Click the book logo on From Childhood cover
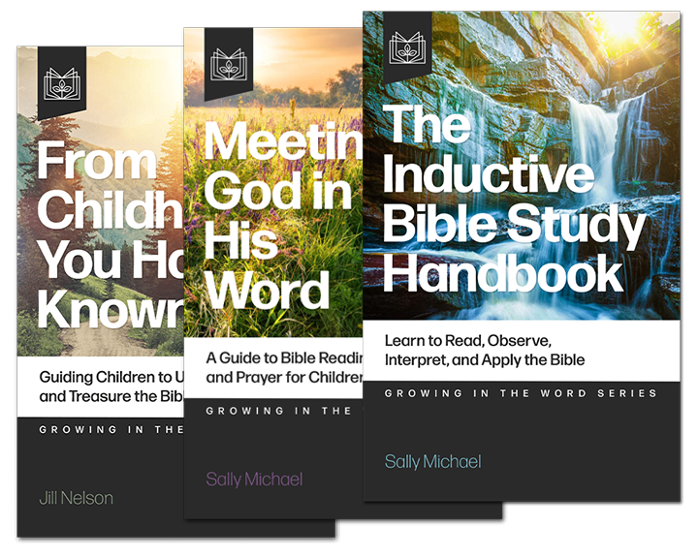Viewport: 698px width, 557px height. [x=62, y=83]
